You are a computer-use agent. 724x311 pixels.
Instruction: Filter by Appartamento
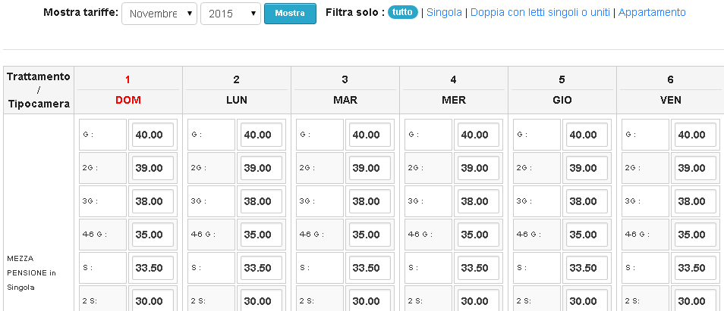tap(652, 12)
